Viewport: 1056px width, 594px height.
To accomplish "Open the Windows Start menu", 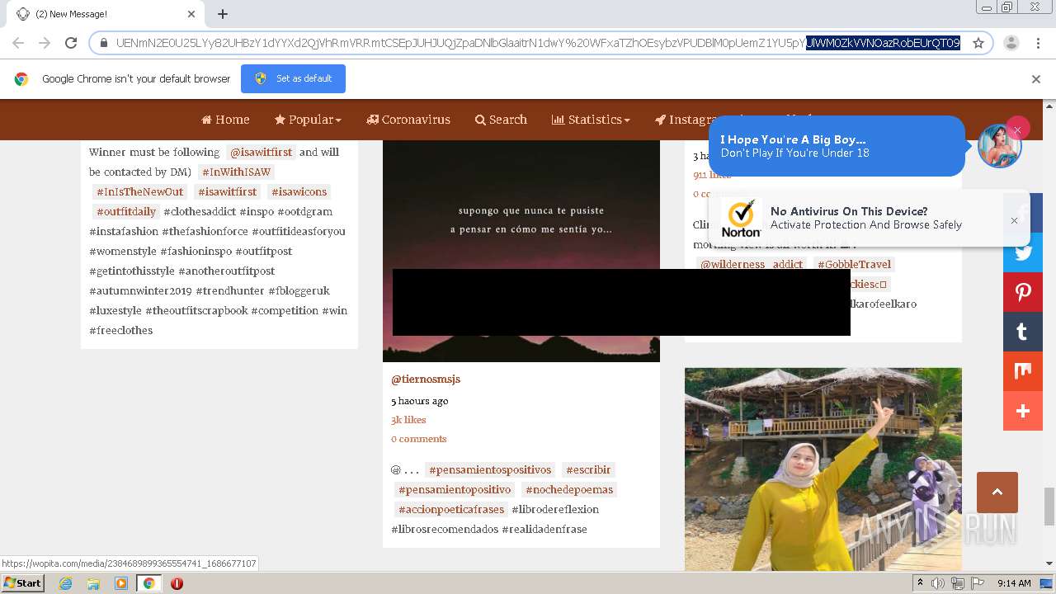I will pos(22,583).
